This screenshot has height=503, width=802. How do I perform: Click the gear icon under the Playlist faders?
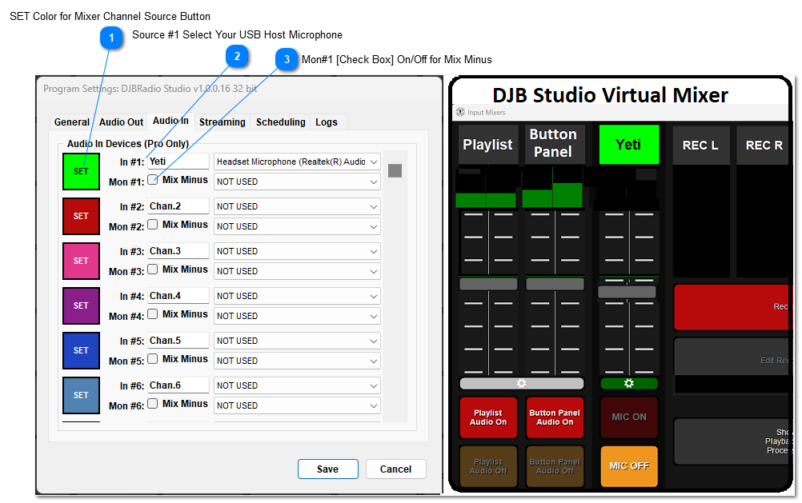pos(521,384)
